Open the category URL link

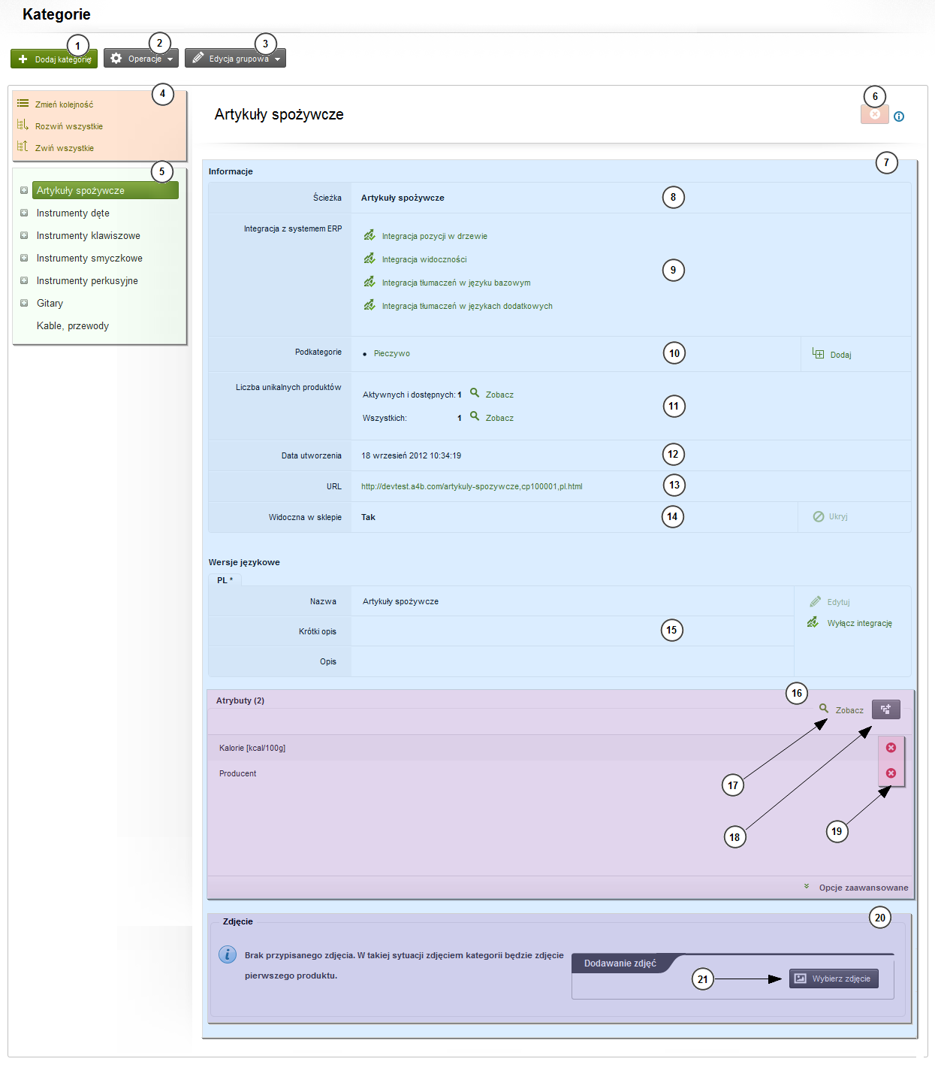point(471,487)
